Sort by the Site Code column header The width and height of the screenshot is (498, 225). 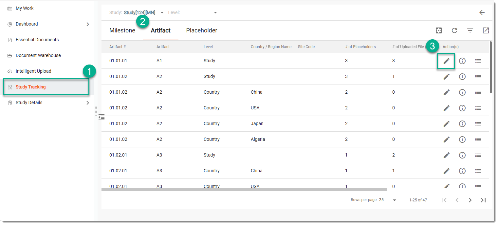(306, 47)
